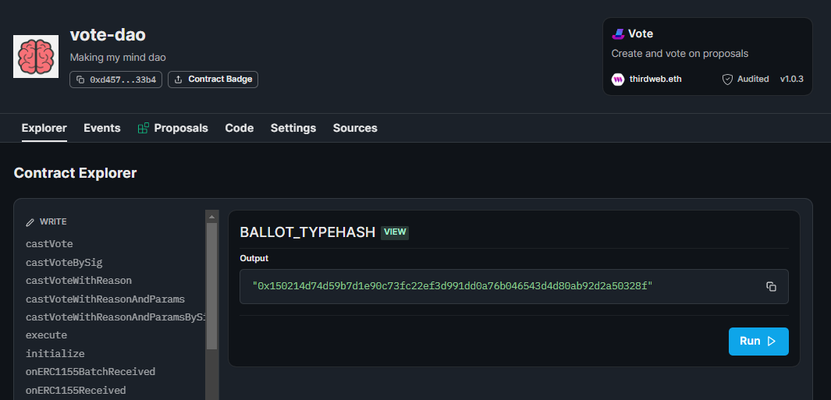The height and width of the screenshot is (400, 831).
Task: Choose the execute write function
Action: click(x=47, y=335)
